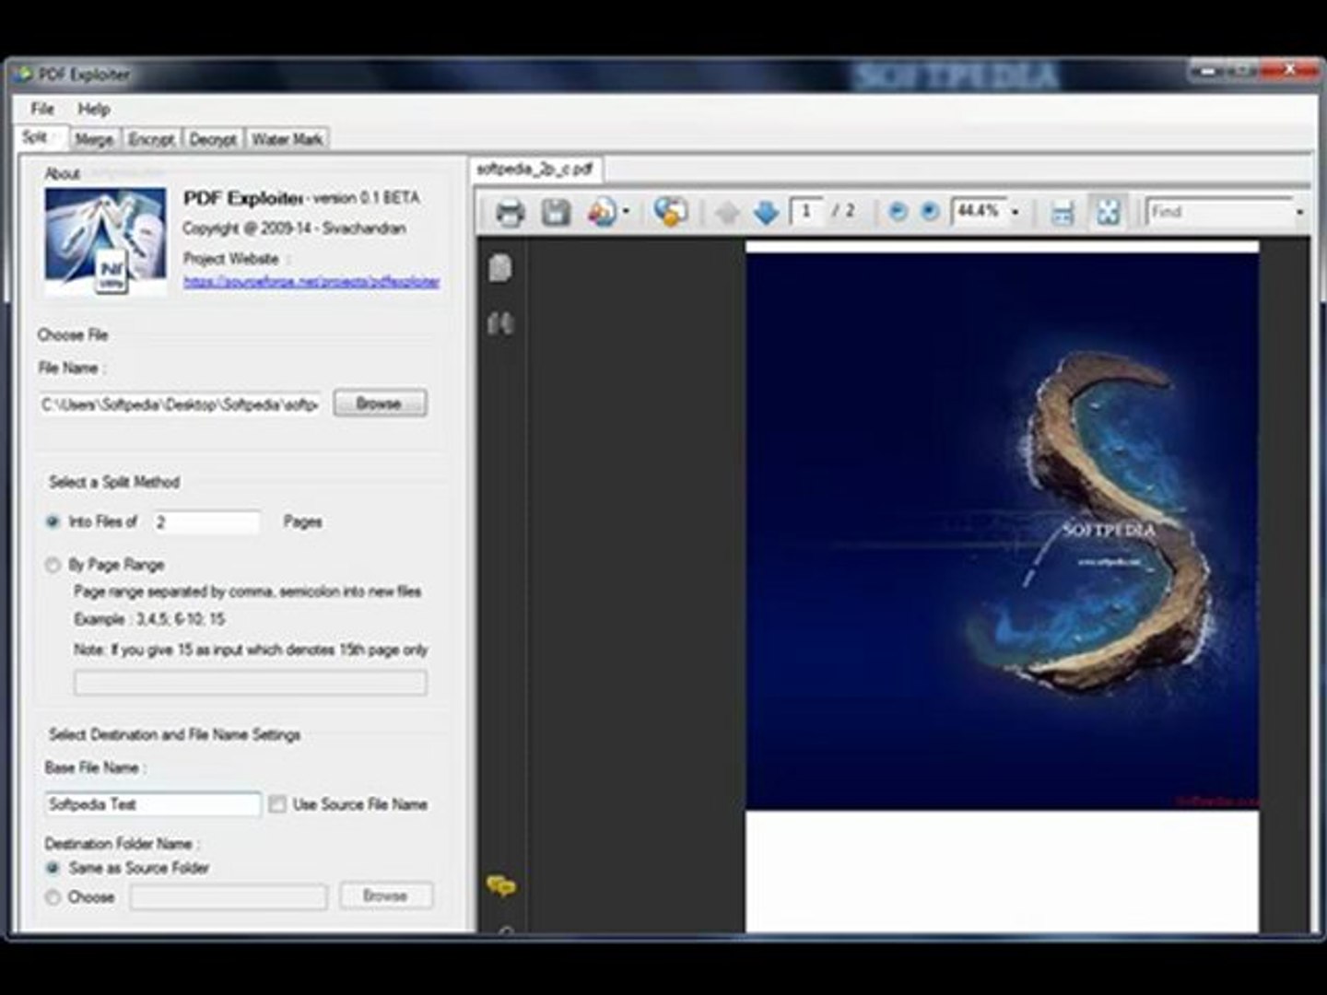1327x995 pixels.
Task: Open the zoom percentage dropdown
Action: [x=1016, y=212]
